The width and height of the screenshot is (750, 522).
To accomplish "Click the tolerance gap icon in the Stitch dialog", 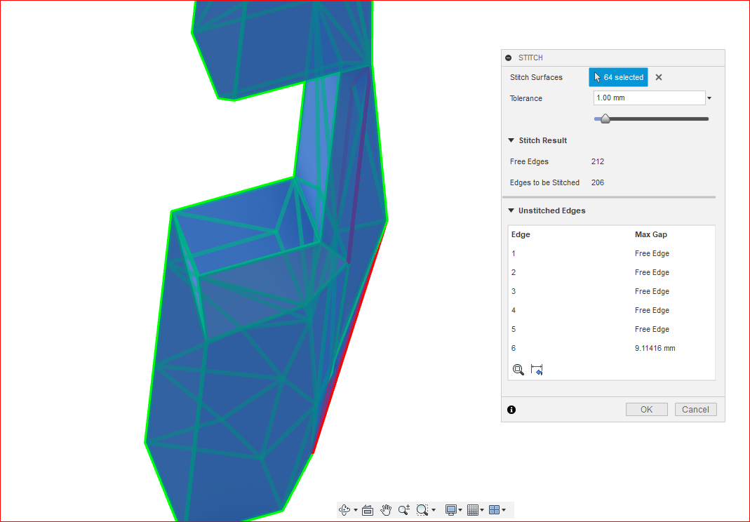I will click(x=537, y=369).
